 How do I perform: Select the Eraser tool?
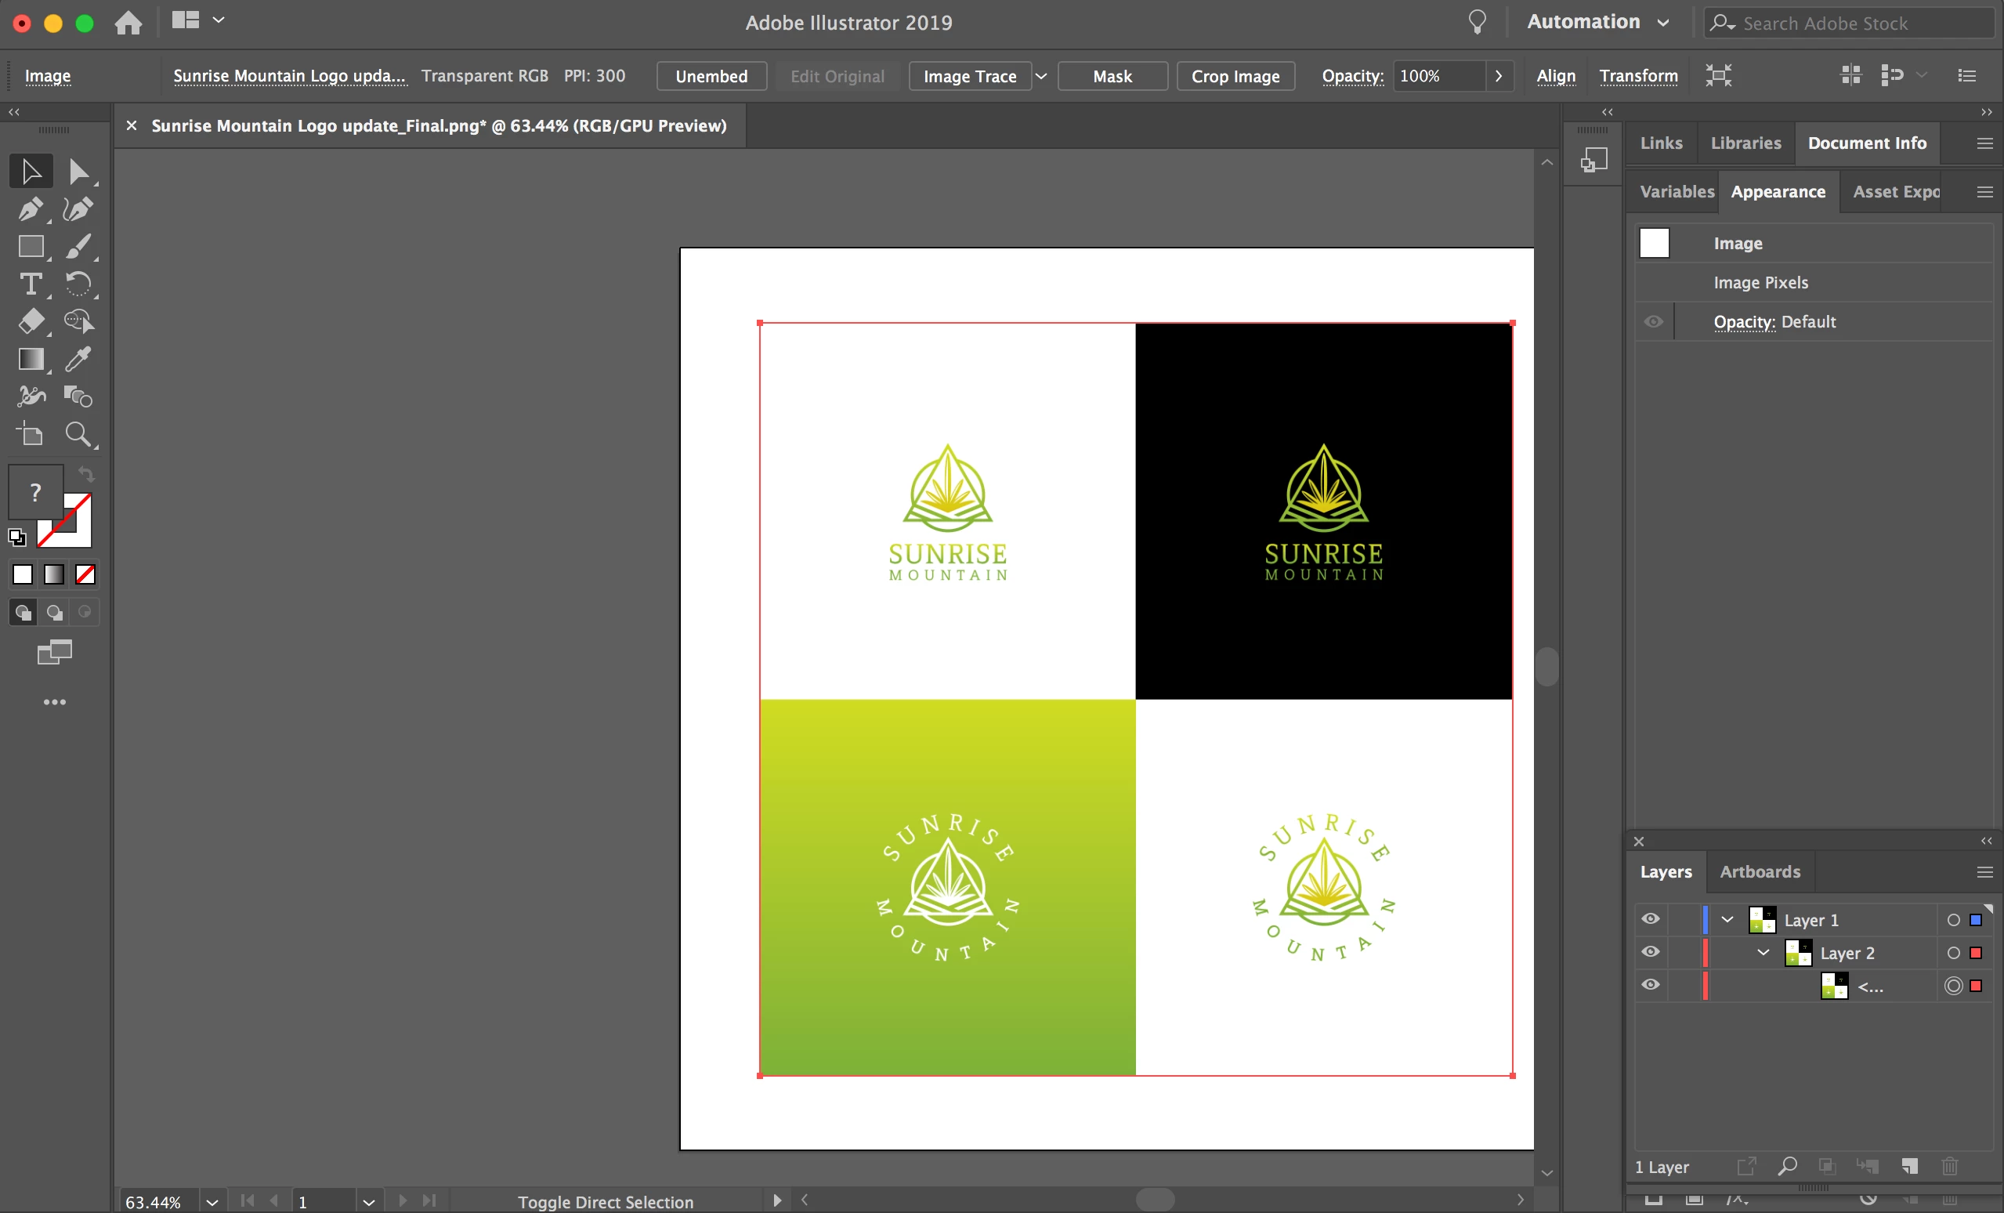click(30, 321)
